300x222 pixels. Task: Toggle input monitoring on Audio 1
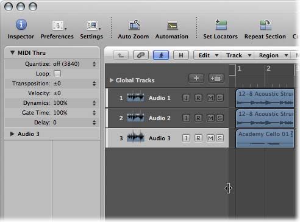tap(186, 98)
